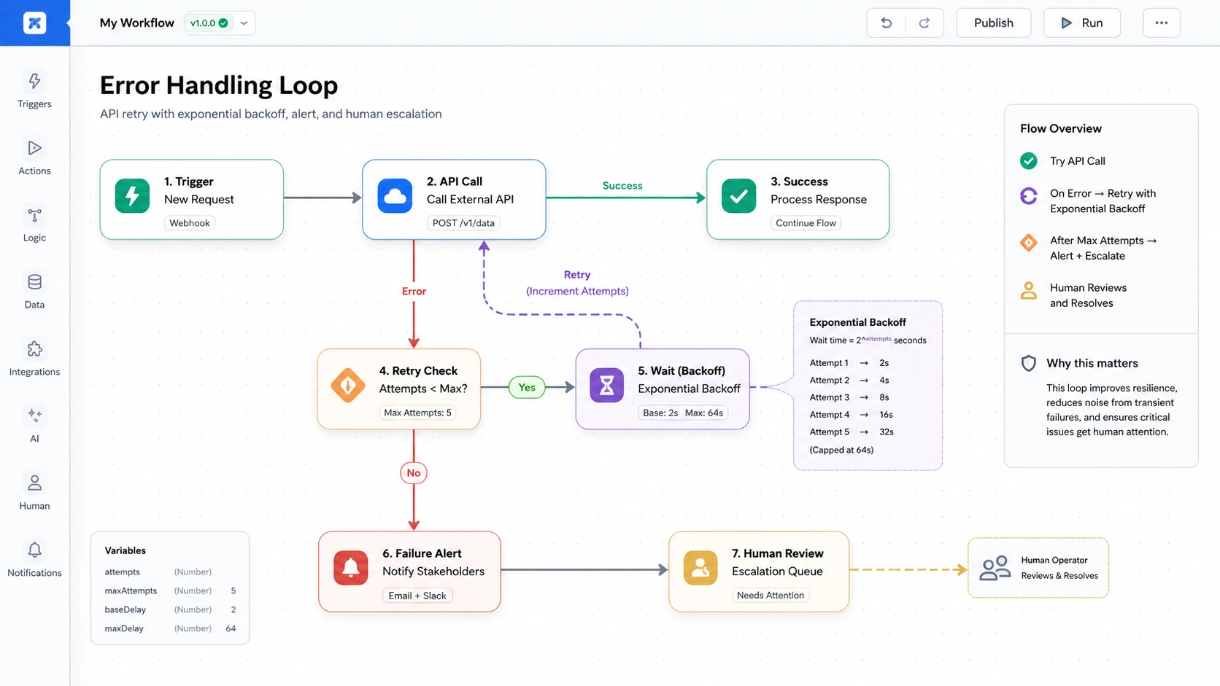Open the more options ellipsis menu
1220x686 pixels.
tap(1162, 23)
